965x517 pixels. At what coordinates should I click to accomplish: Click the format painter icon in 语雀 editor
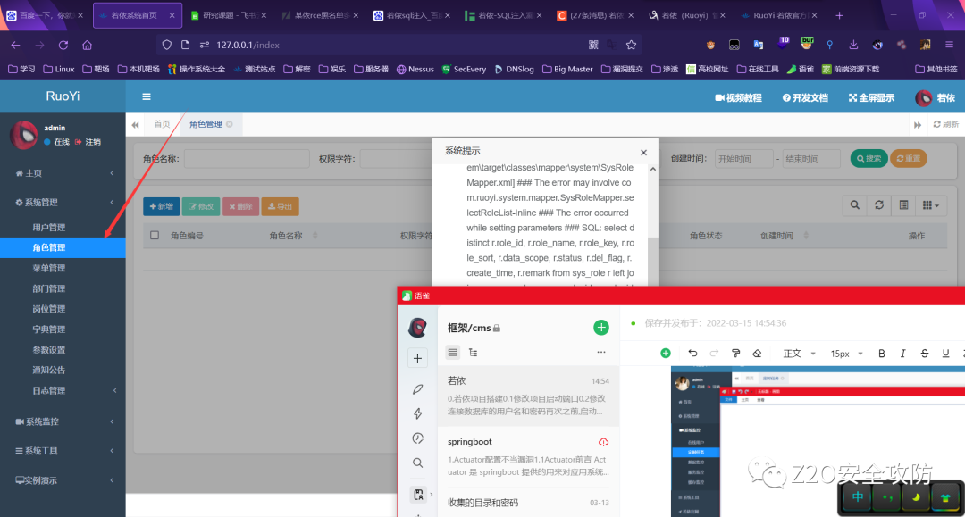point(735,353)
